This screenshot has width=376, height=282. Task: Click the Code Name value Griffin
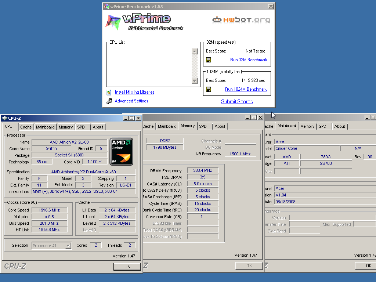tap(51, 149)
